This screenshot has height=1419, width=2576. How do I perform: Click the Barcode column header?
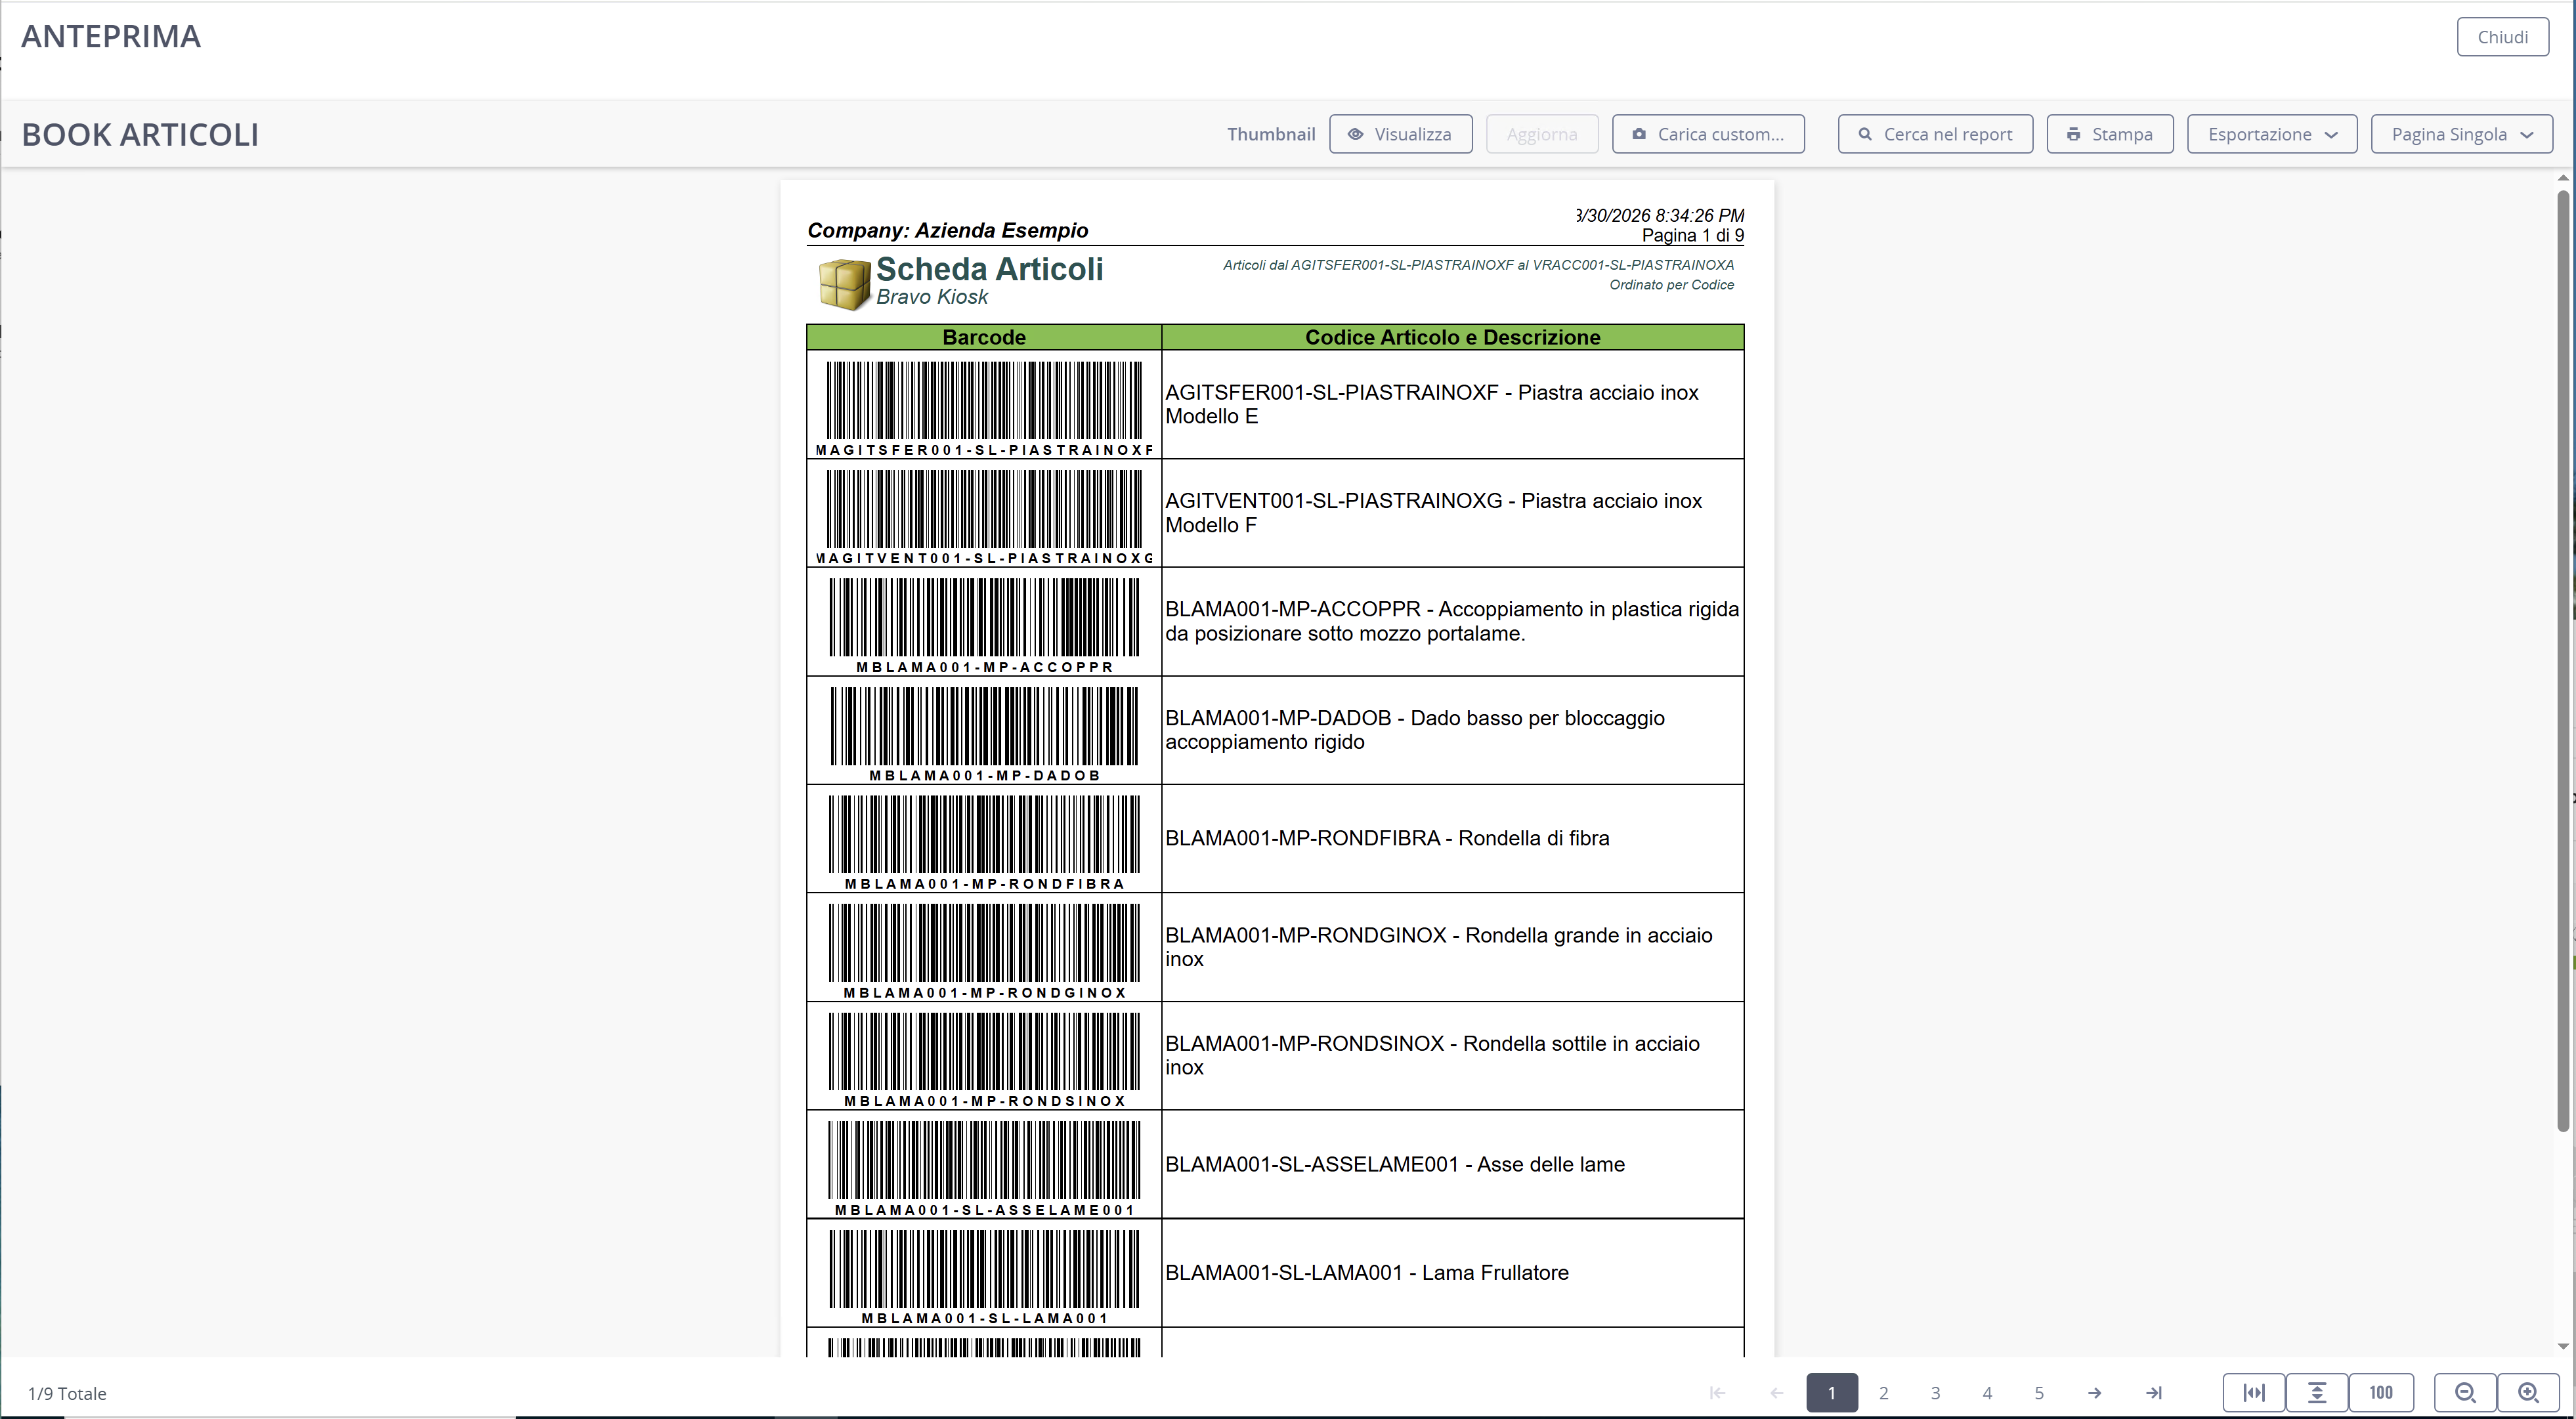[x=984, y=337]
